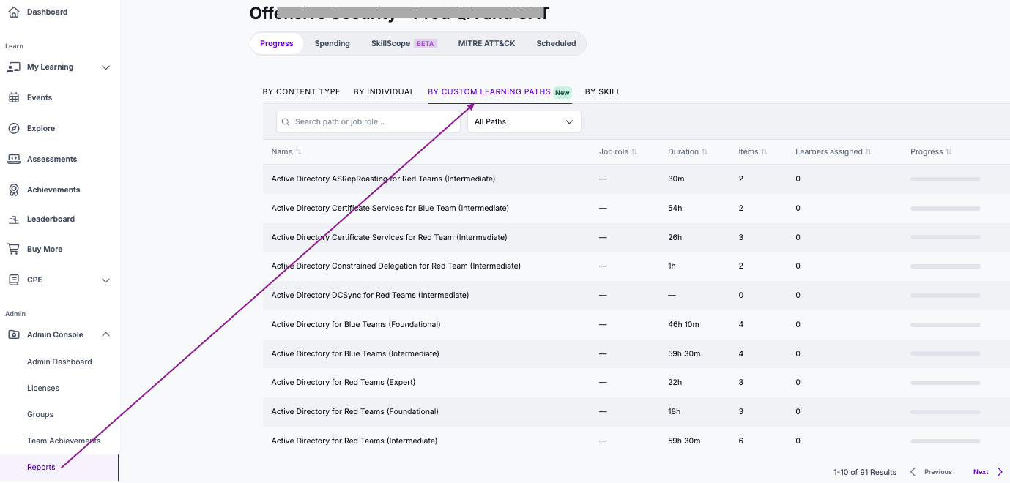Click the Admin Console icon
Image resolution: width=1010 pixels, height=483 pixels.
[x=13, y=334]
